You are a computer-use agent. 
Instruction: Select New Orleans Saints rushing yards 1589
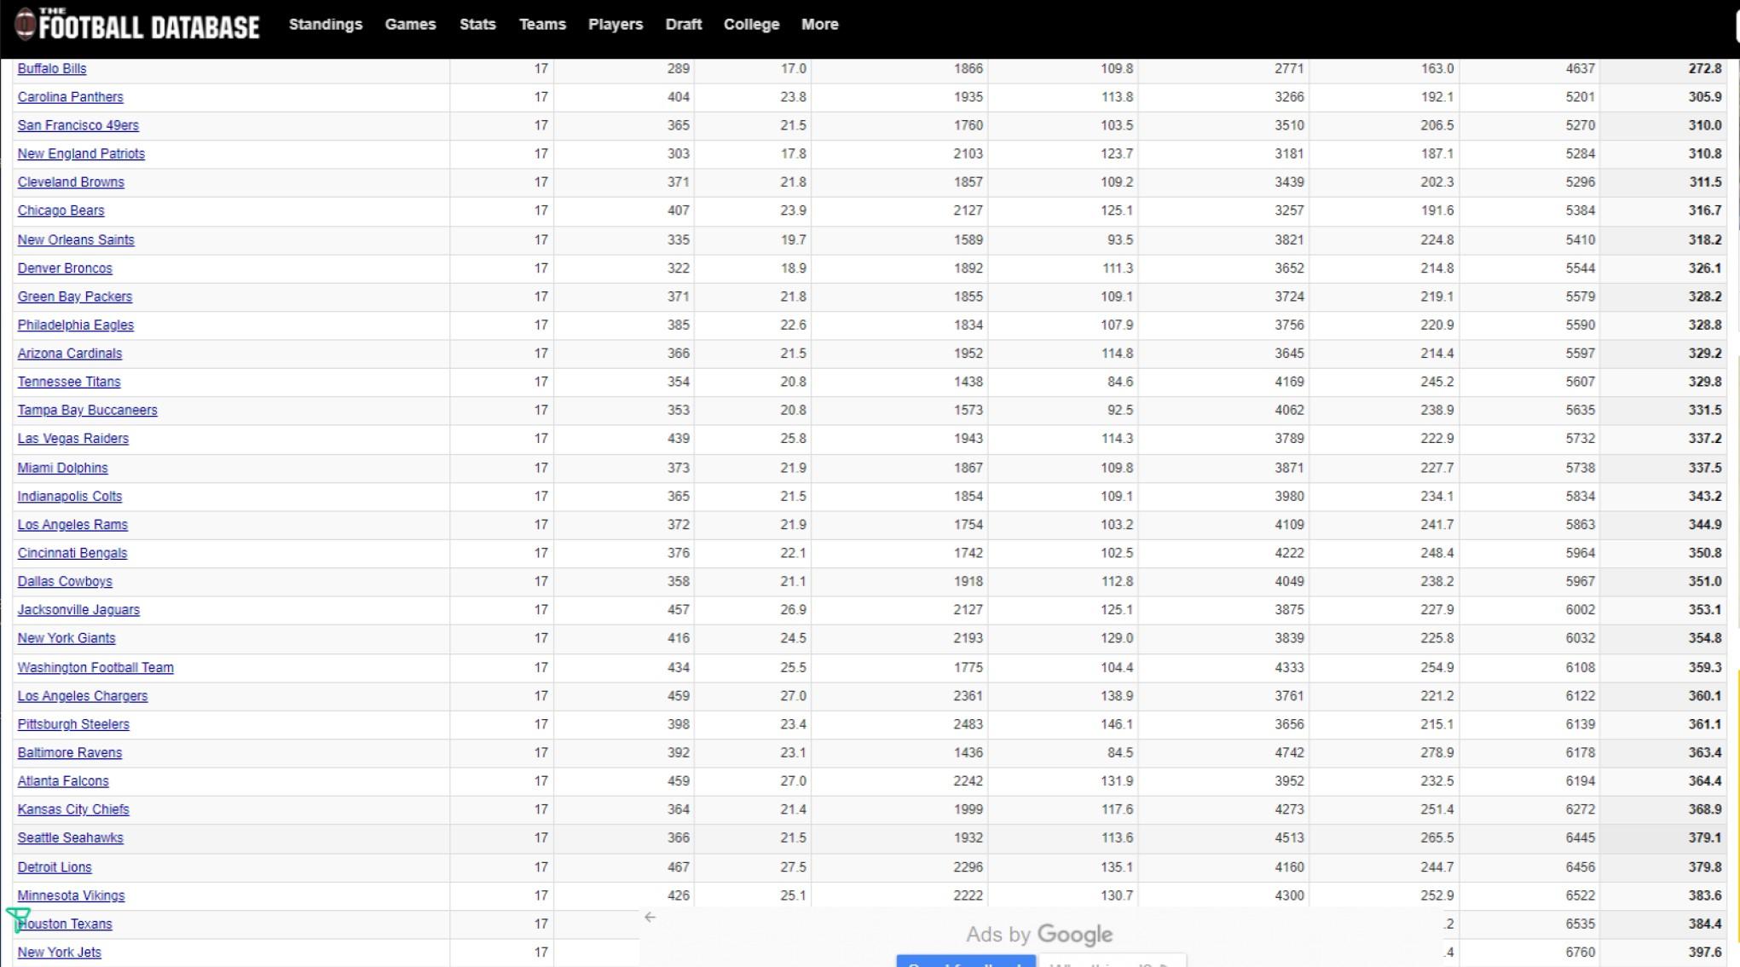point(968,240)
